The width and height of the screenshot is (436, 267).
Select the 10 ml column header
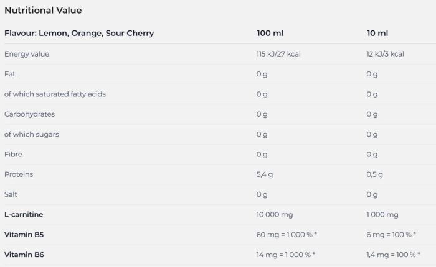click(x=377, y=33)
